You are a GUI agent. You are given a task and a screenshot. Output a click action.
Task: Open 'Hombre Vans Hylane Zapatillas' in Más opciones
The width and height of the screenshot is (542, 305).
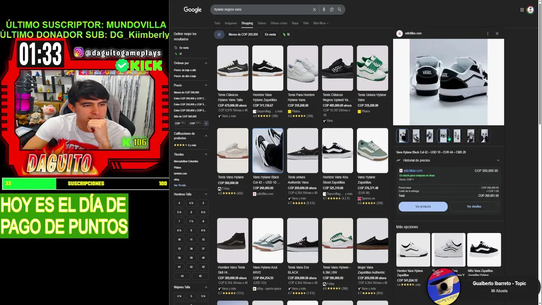pyautogui.click(x=413, y=260)
